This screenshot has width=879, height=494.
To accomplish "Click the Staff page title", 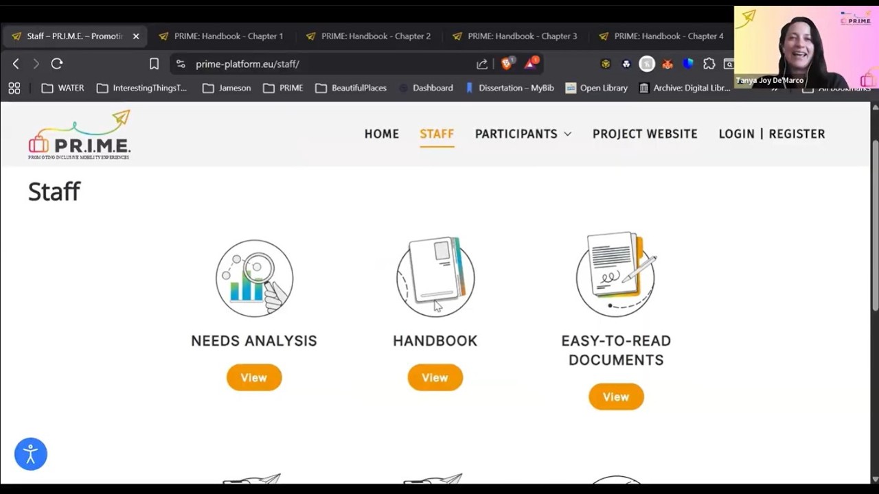I will 54,191.
